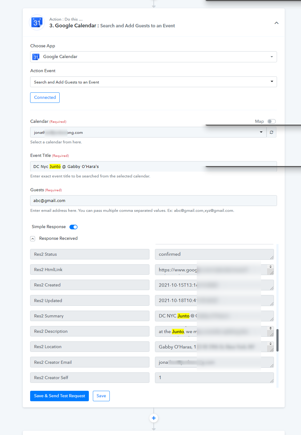Toggle the Map switch for Calendar
This screenshot has height=435, width=301.
tap(271, 122)
